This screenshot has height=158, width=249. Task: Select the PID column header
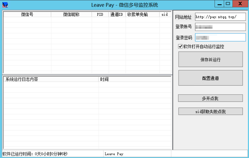click(100, 15)
